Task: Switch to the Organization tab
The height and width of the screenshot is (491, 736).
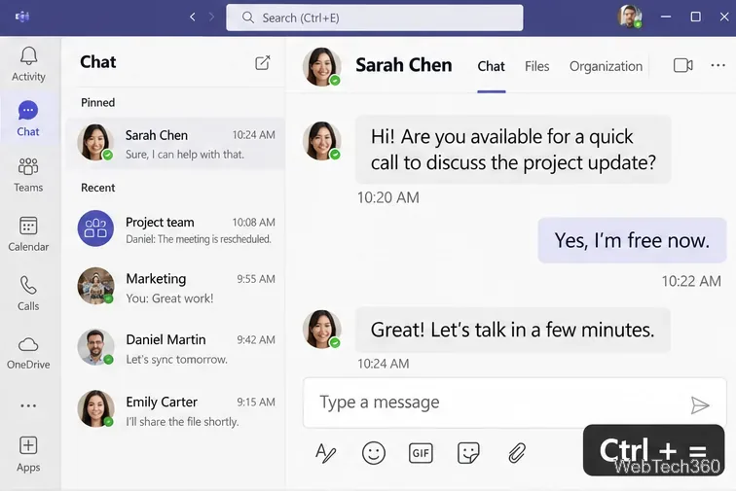Action: click(x=606, y=66)
